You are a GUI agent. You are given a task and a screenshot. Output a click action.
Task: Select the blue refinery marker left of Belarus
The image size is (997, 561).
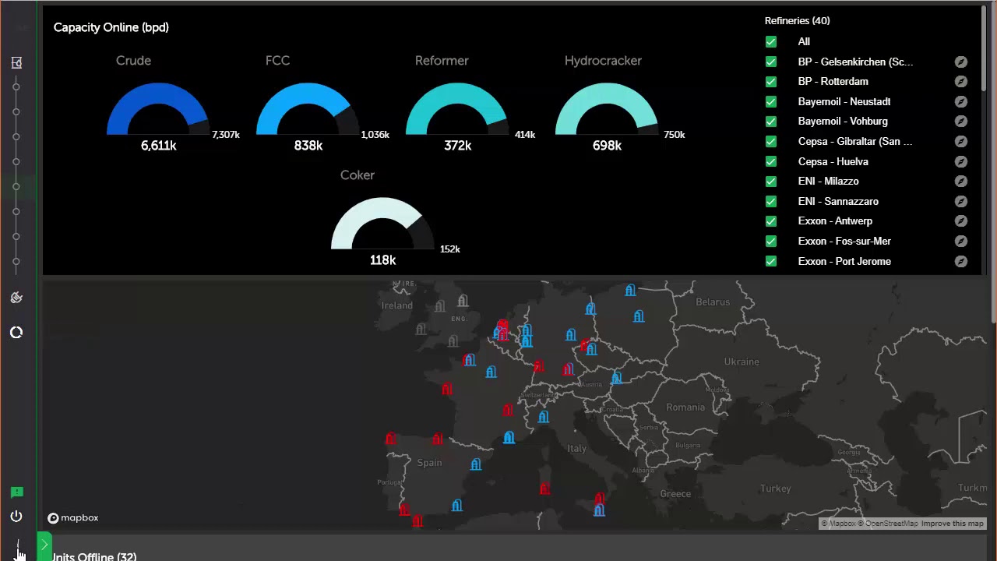pos(639,316)
